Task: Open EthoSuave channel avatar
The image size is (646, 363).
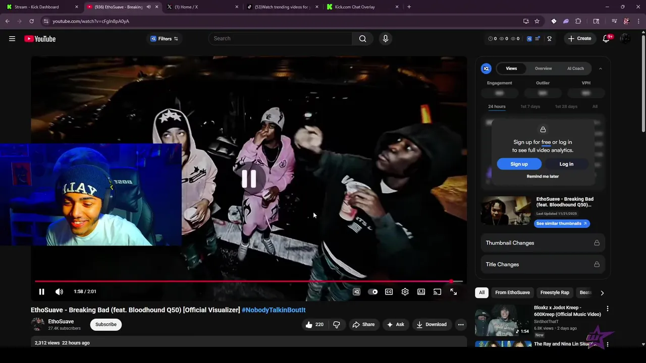Action: [x=38, y=325]
